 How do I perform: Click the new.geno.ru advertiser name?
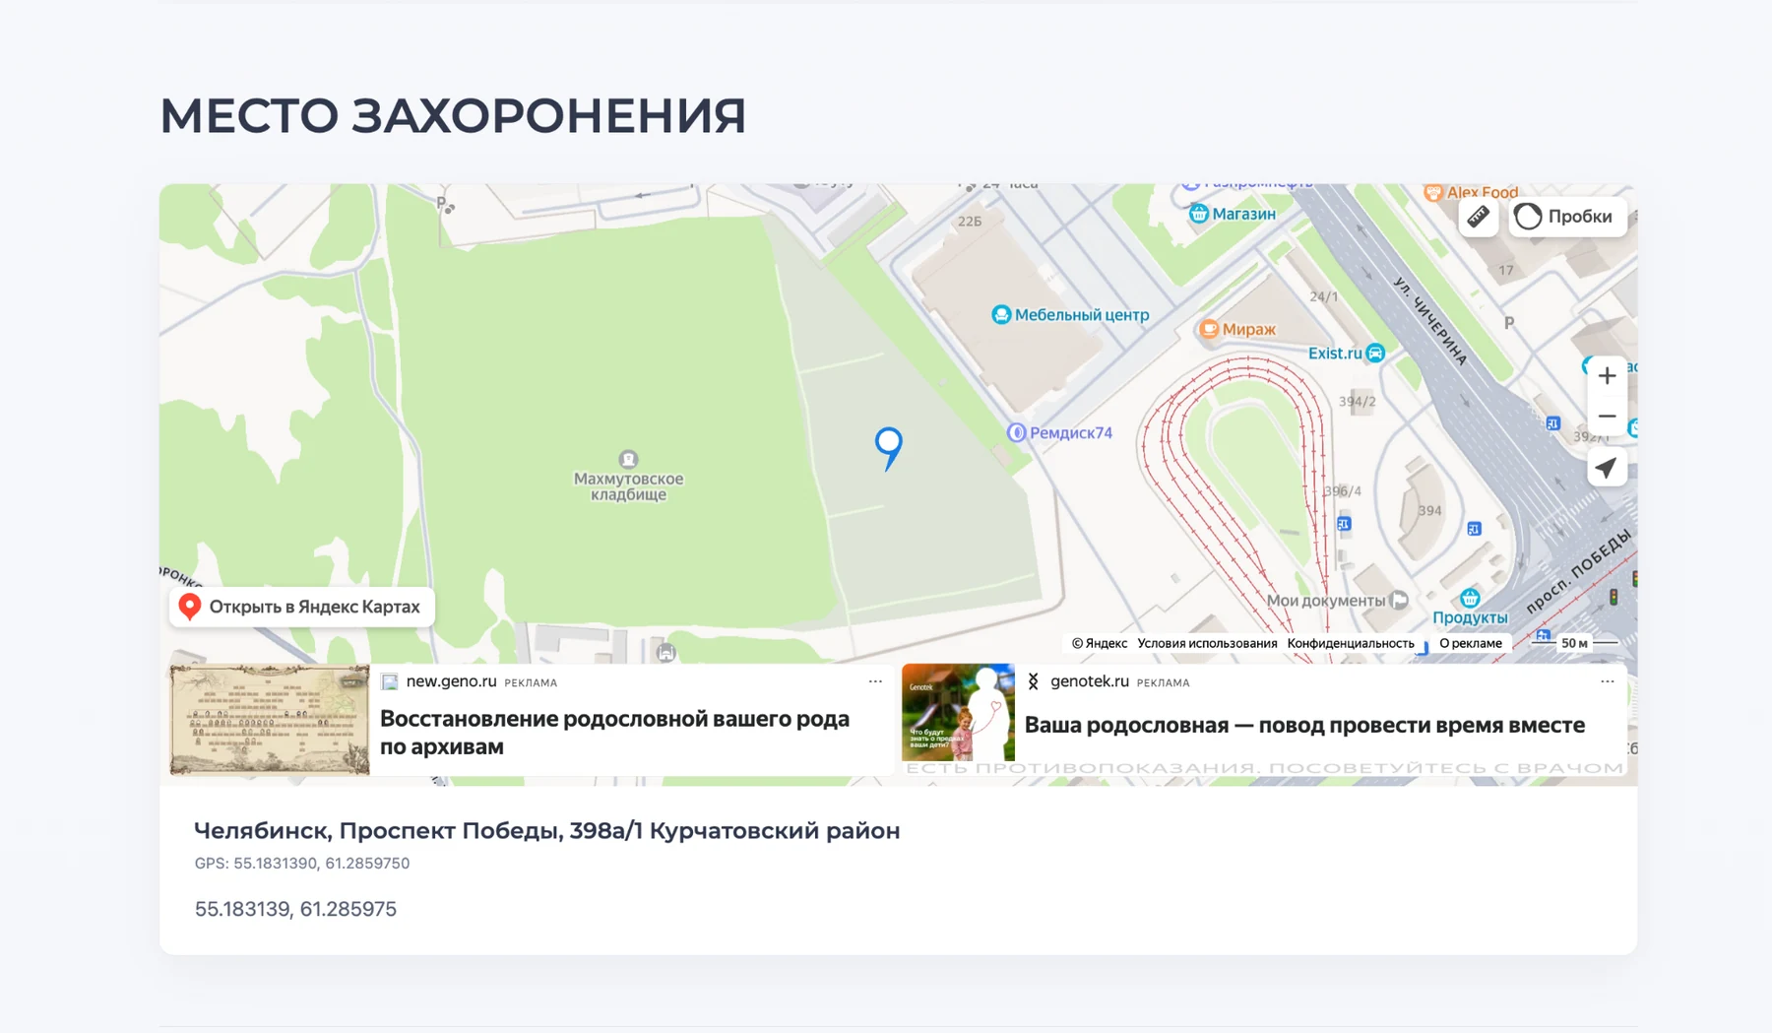click(451, 681)
